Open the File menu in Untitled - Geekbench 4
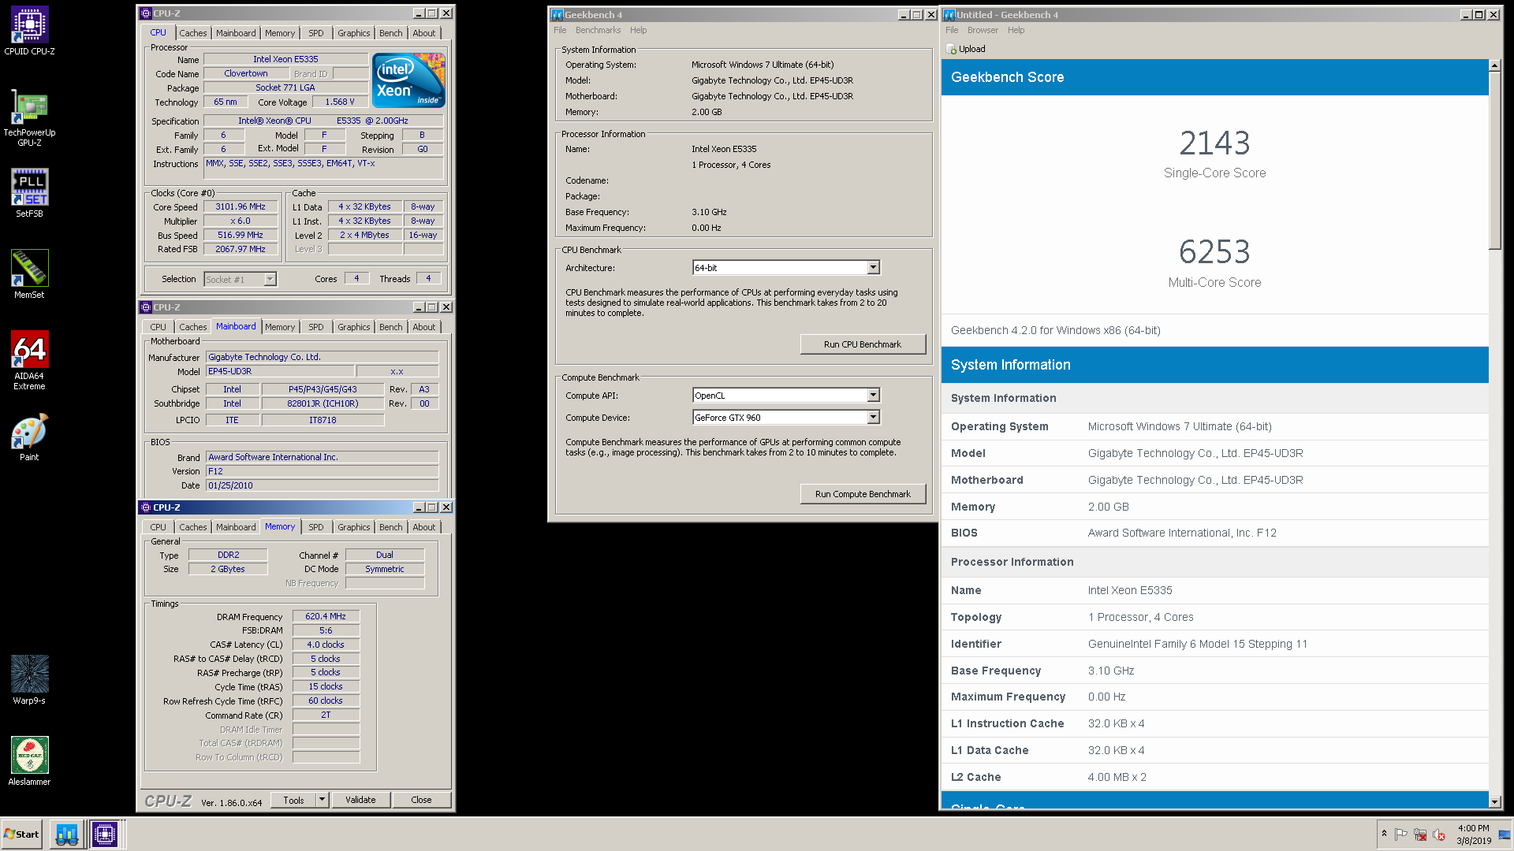 click(x=952, y=30)
